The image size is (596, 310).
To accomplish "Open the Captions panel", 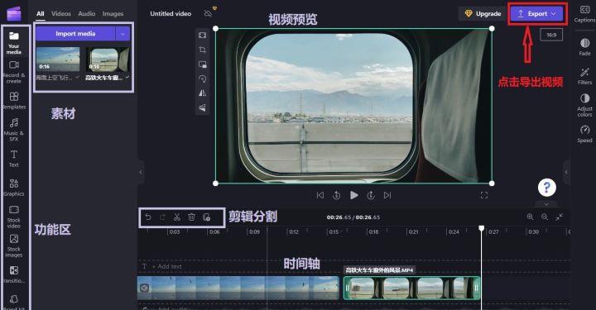I will (584, 14).
